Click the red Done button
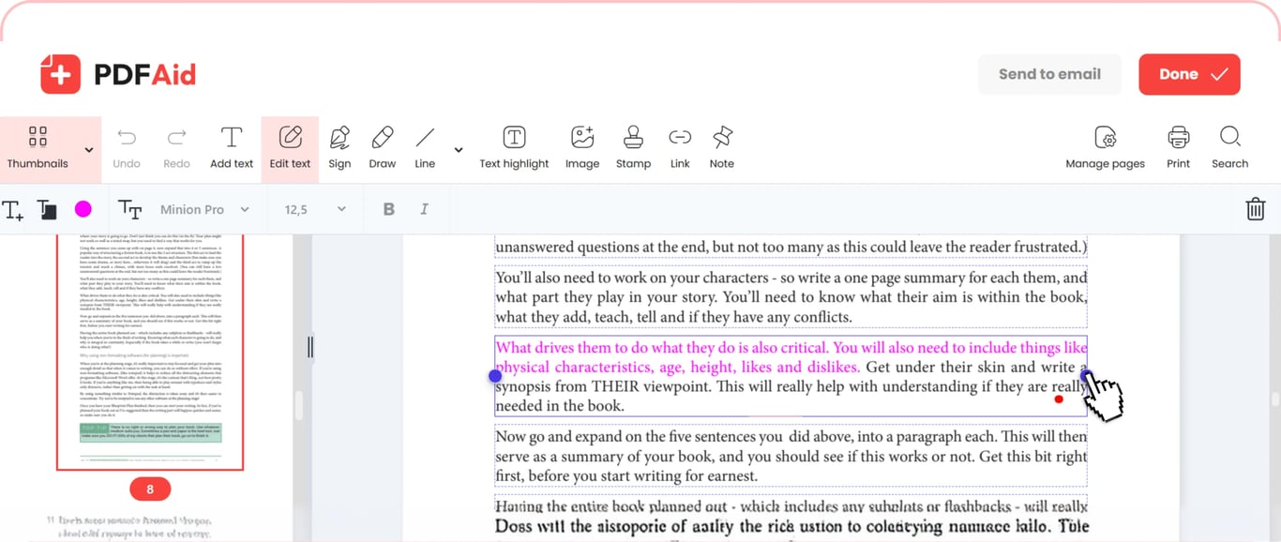The width and height of the screenshot is (1281, 542). click(1189, 74)
